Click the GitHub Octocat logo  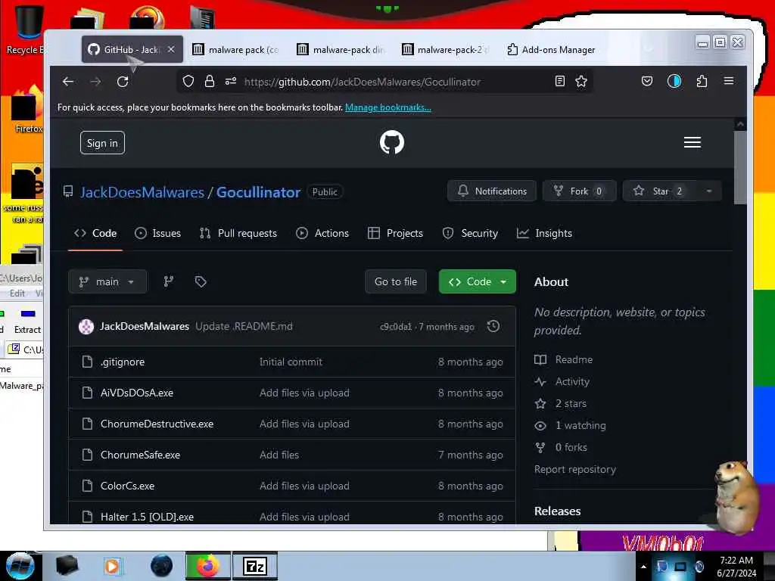pyautogui.click(x=392, y=142)
